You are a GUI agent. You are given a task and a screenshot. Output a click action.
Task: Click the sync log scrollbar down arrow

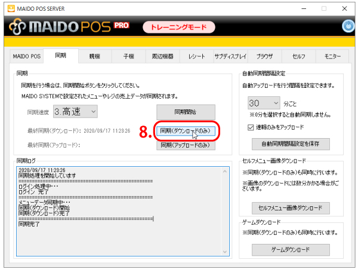click(225, 252)
